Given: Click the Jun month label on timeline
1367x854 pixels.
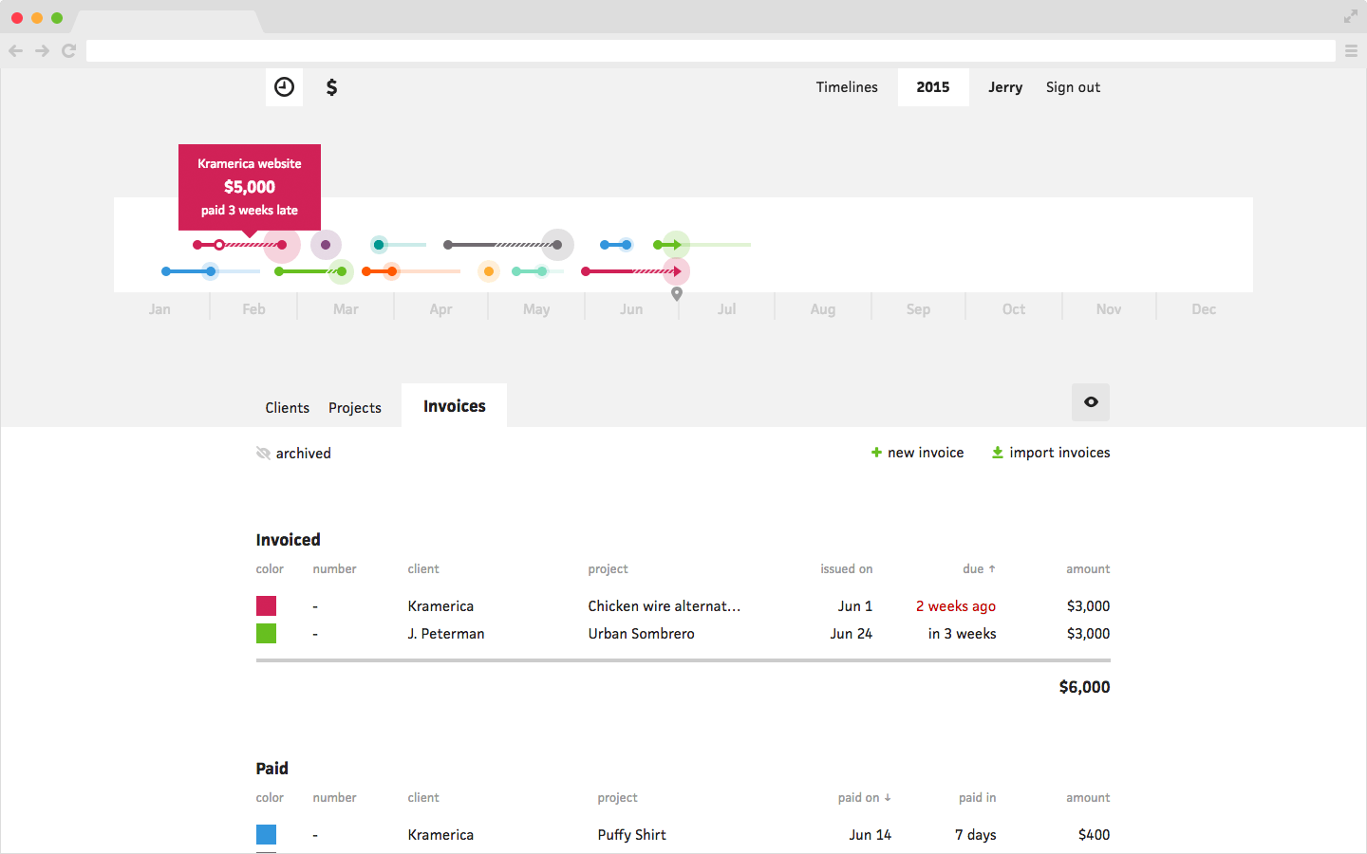Looking at the screenshot, I should point(631,309).
